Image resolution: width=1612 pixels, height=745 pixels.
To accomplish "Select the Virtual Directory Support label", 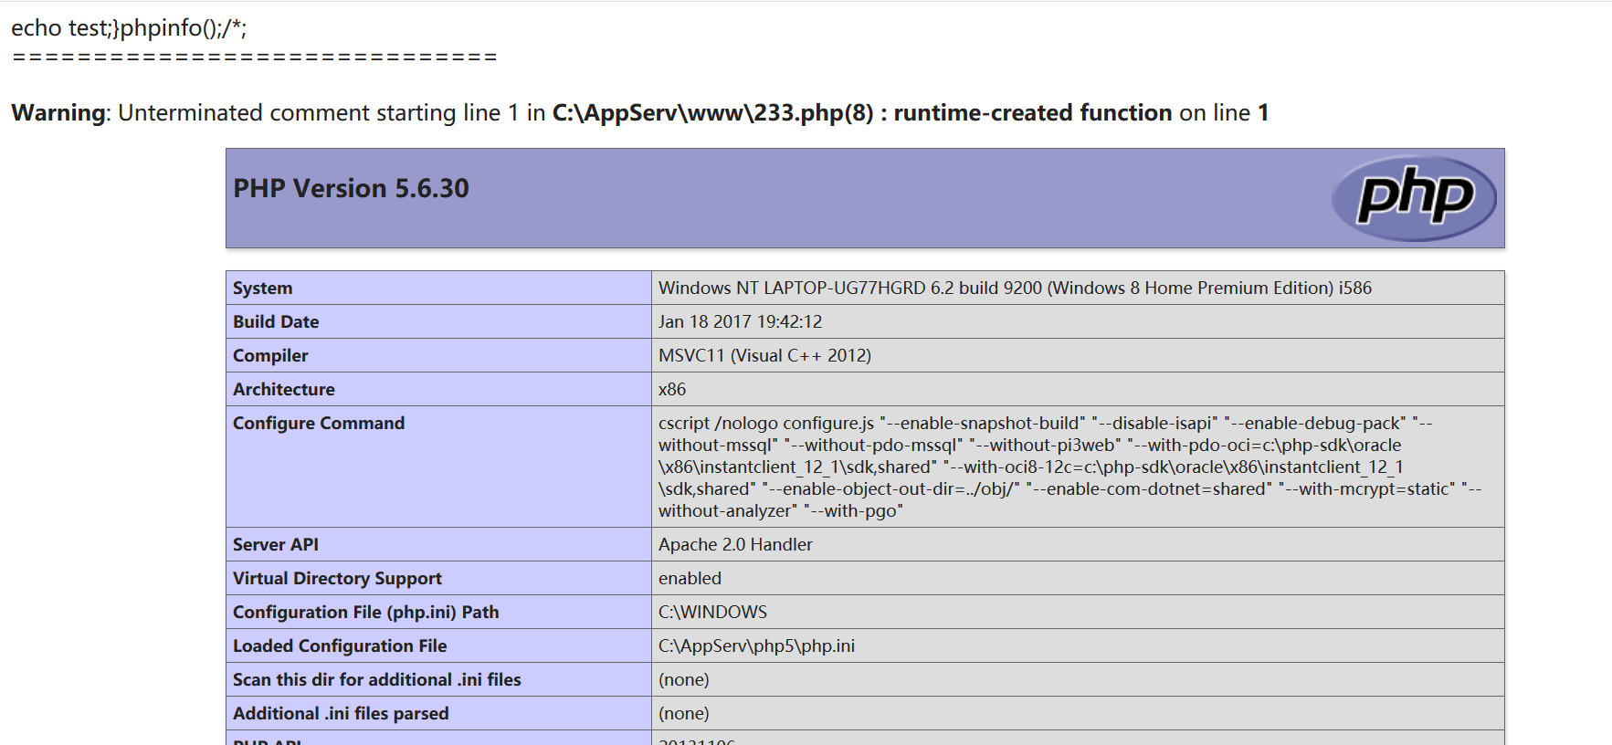I will 337,578.
